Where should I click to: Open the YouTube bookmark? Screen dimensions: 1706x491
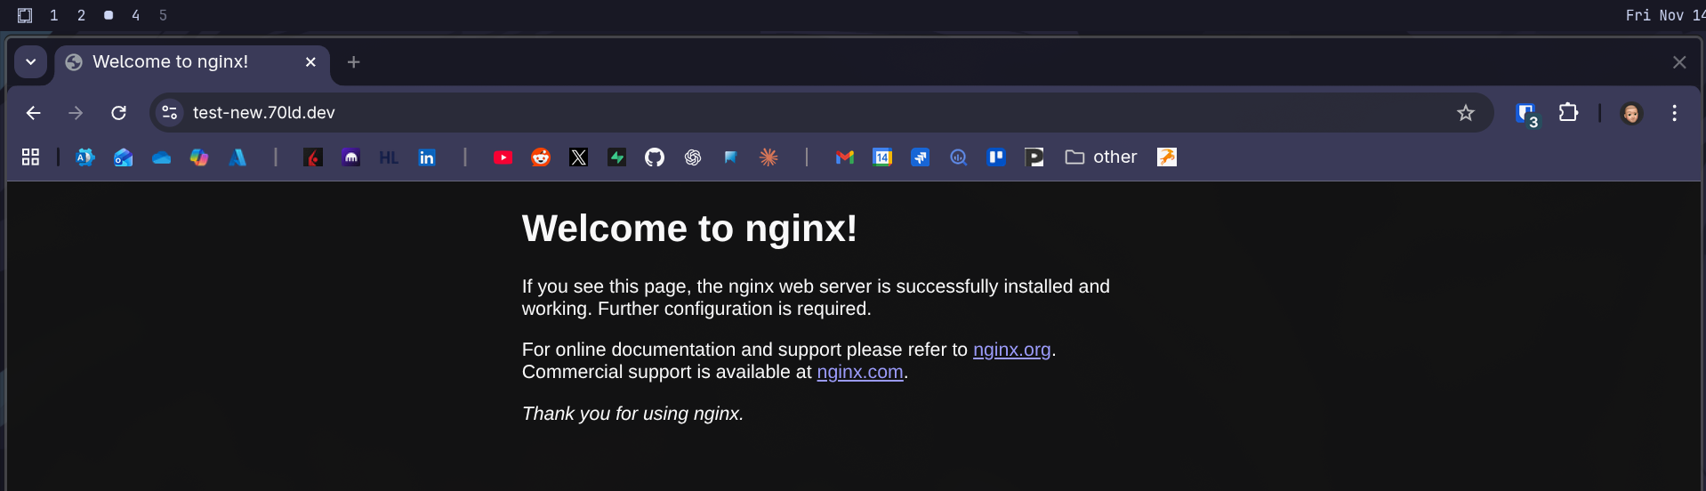coord(503,157)
